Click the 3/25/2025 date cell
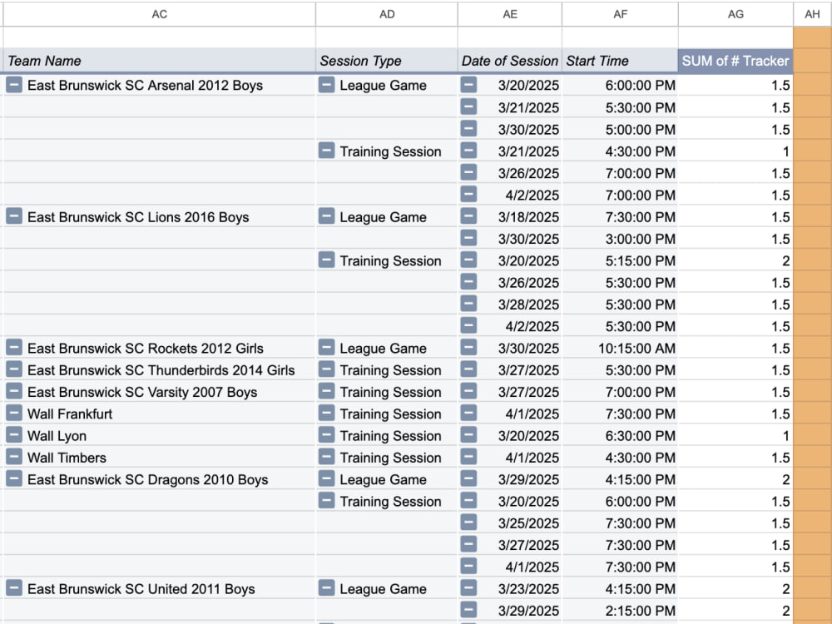832x624 pixels. 510,523
